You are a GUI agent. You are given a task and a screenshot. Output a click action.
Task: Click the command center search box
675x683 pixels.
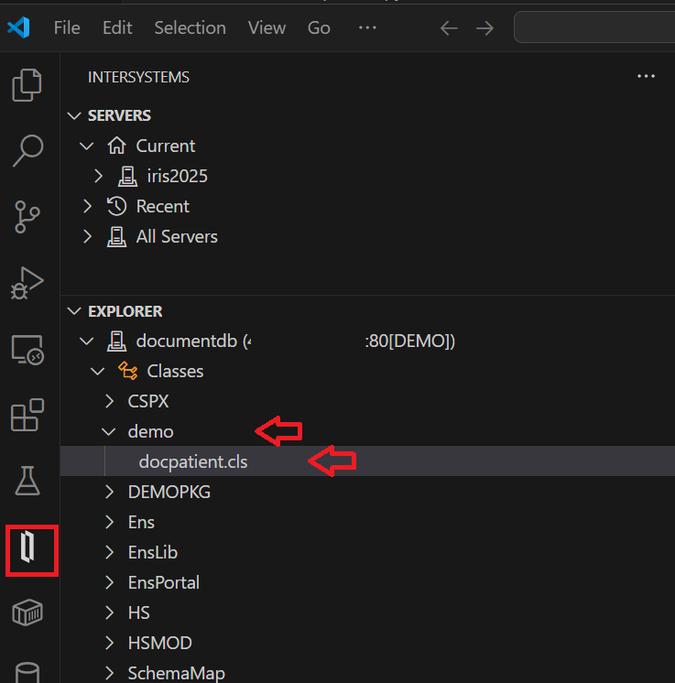pos(594,27)
